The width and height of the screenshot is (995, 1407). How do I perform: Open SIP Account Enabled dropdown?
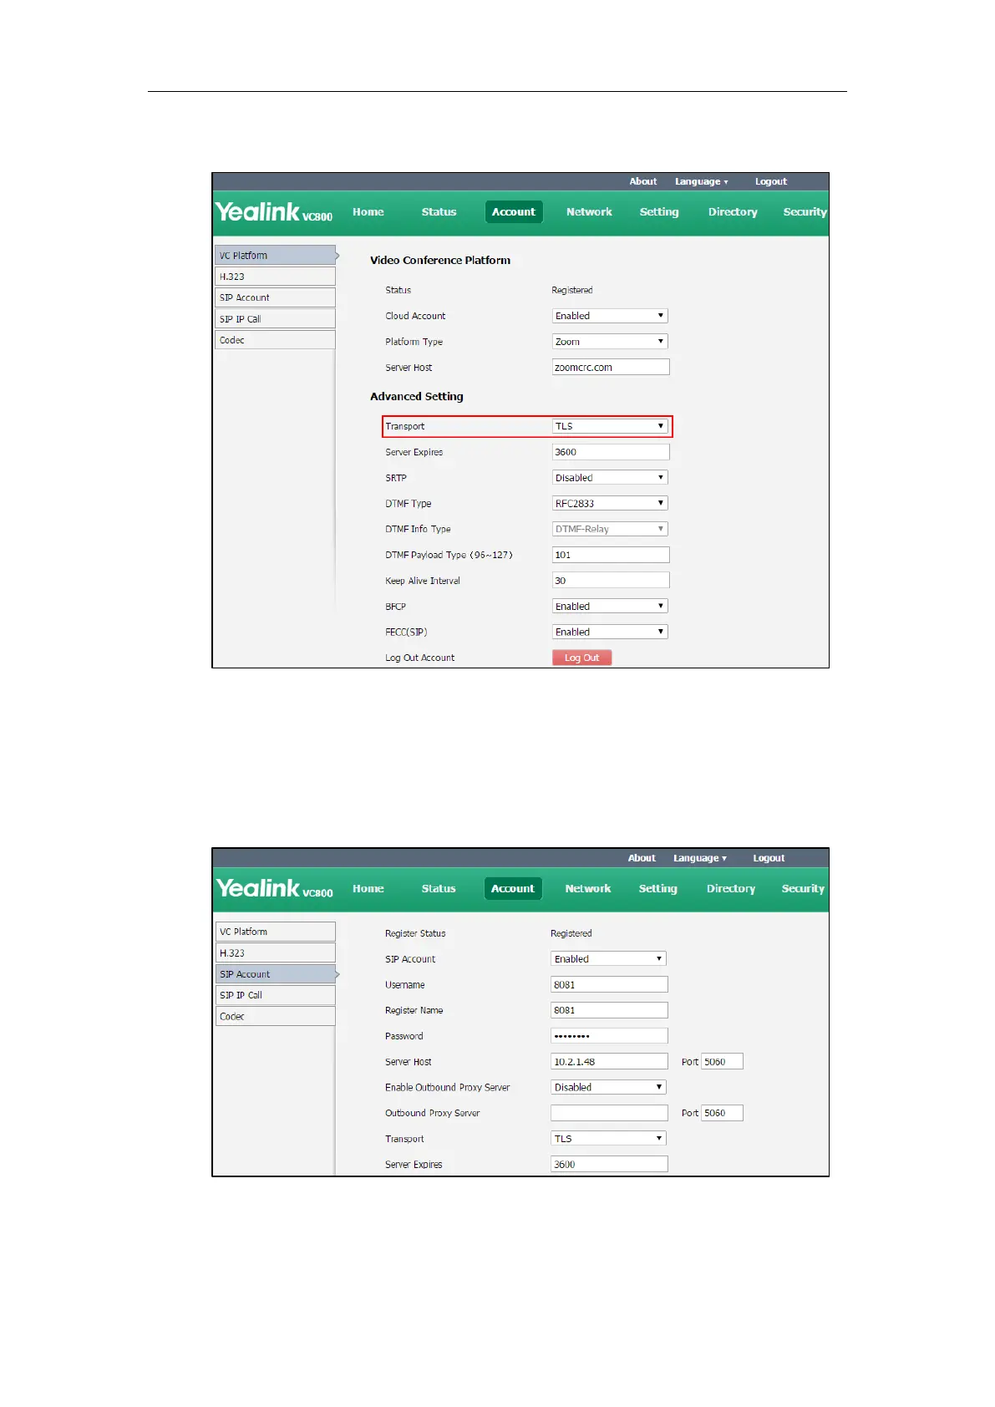click(x=608, y=959)
